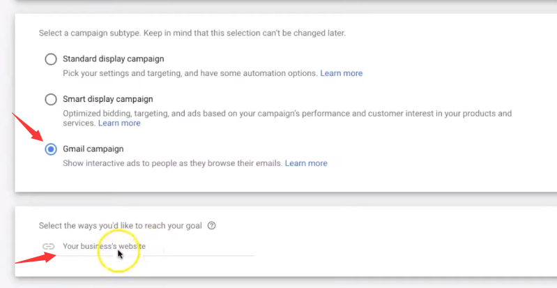
Task: Open Learn more link for Standard display campaign
Action: (x=342, y=73)
